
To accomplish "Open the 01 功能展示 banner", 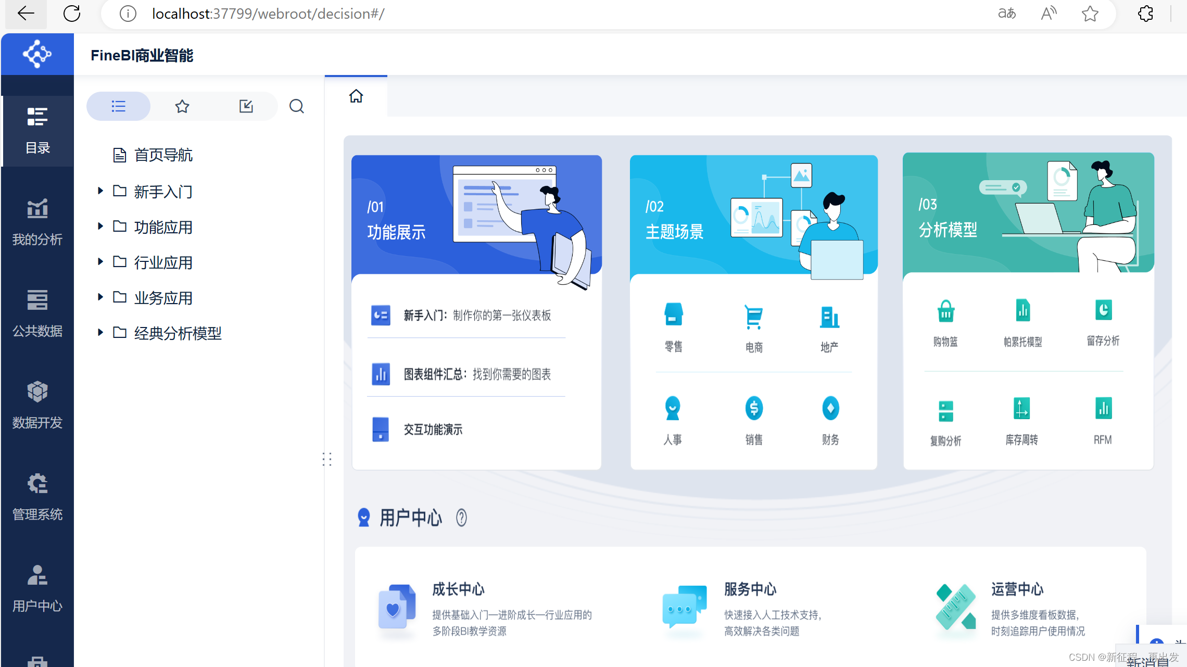I will (476, 215).
